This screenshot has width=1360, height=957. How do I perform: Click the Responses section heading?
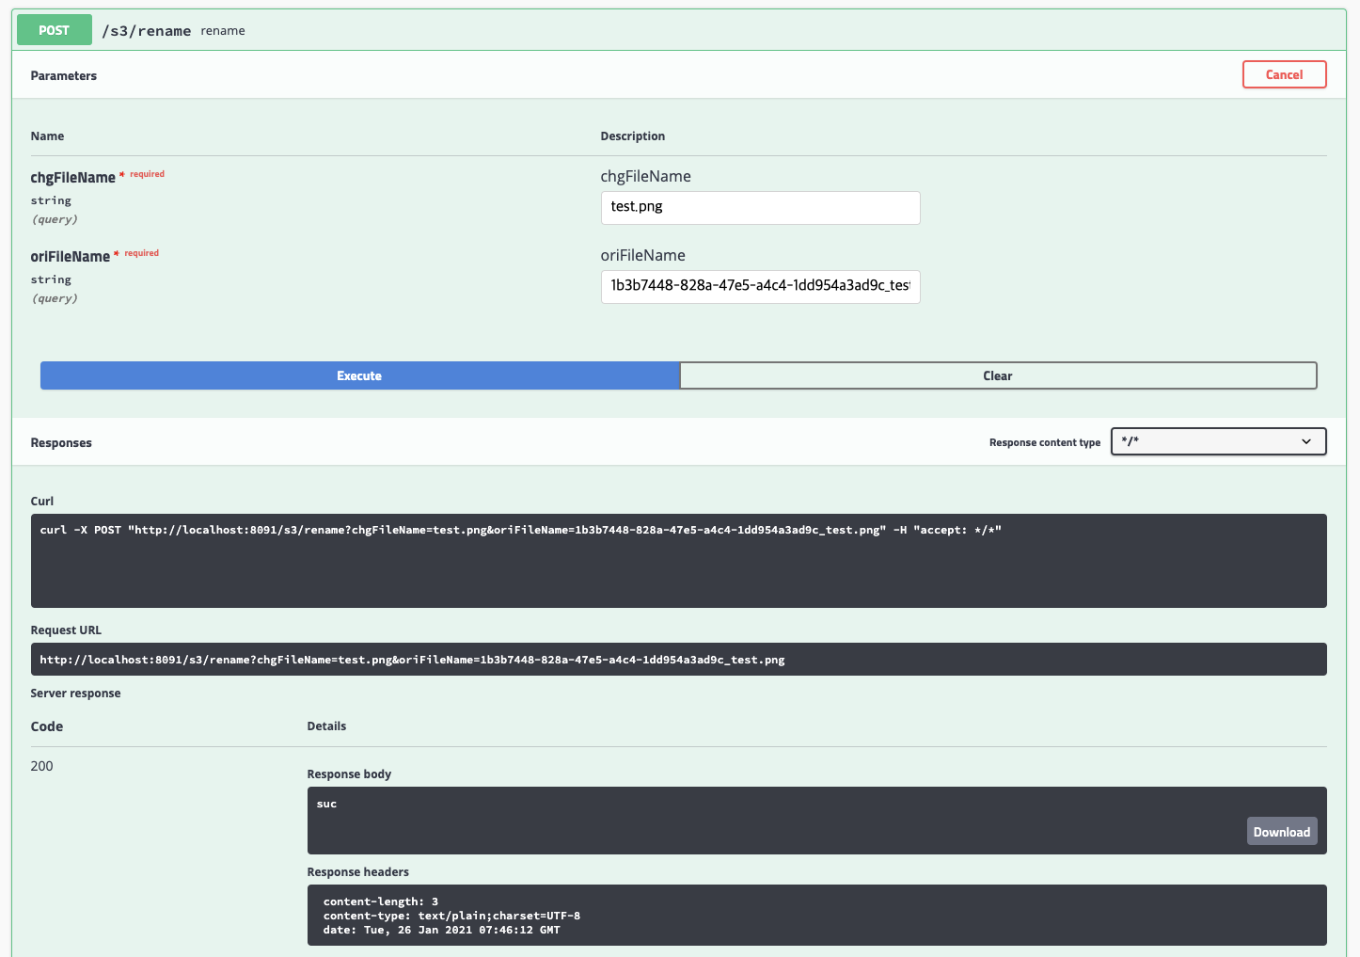point(61,442)
